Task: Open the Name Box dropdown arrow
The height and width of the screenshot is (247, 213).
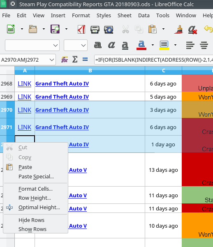Action: (52, 60)
